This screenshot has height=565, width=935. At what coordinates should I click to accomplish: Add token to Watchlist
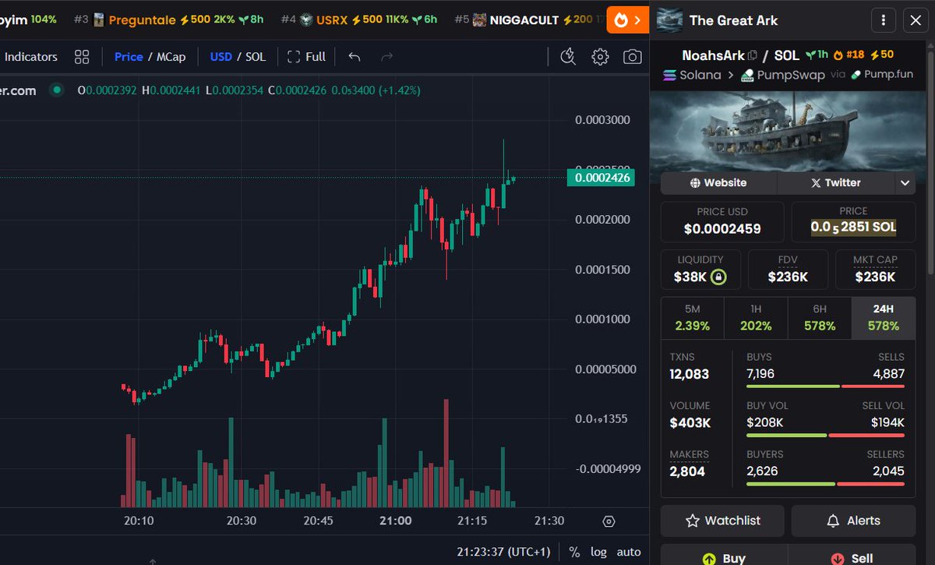(x=722, y=521)
